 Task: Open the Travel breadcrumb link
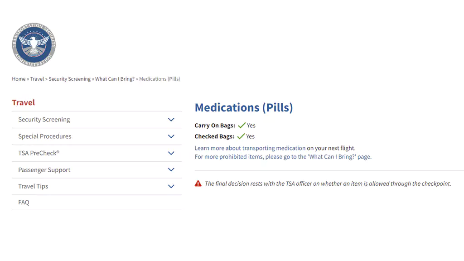tap(37, 79)
